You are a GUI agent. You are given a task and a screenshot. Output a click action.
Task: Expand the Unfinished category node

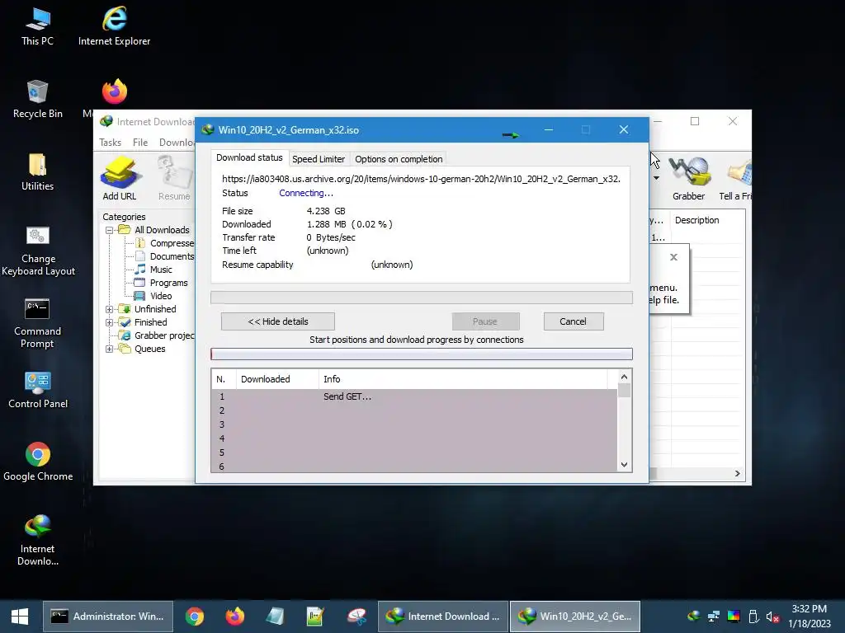[x=109, y=310]
